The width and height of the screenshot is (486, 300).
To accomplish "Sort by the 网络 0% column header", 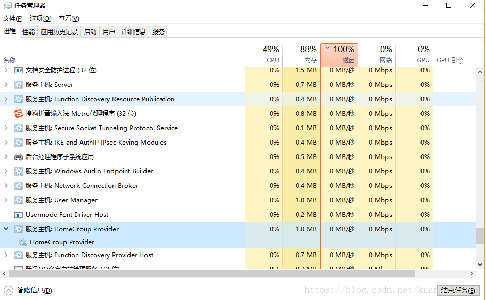I will point(377,55).
